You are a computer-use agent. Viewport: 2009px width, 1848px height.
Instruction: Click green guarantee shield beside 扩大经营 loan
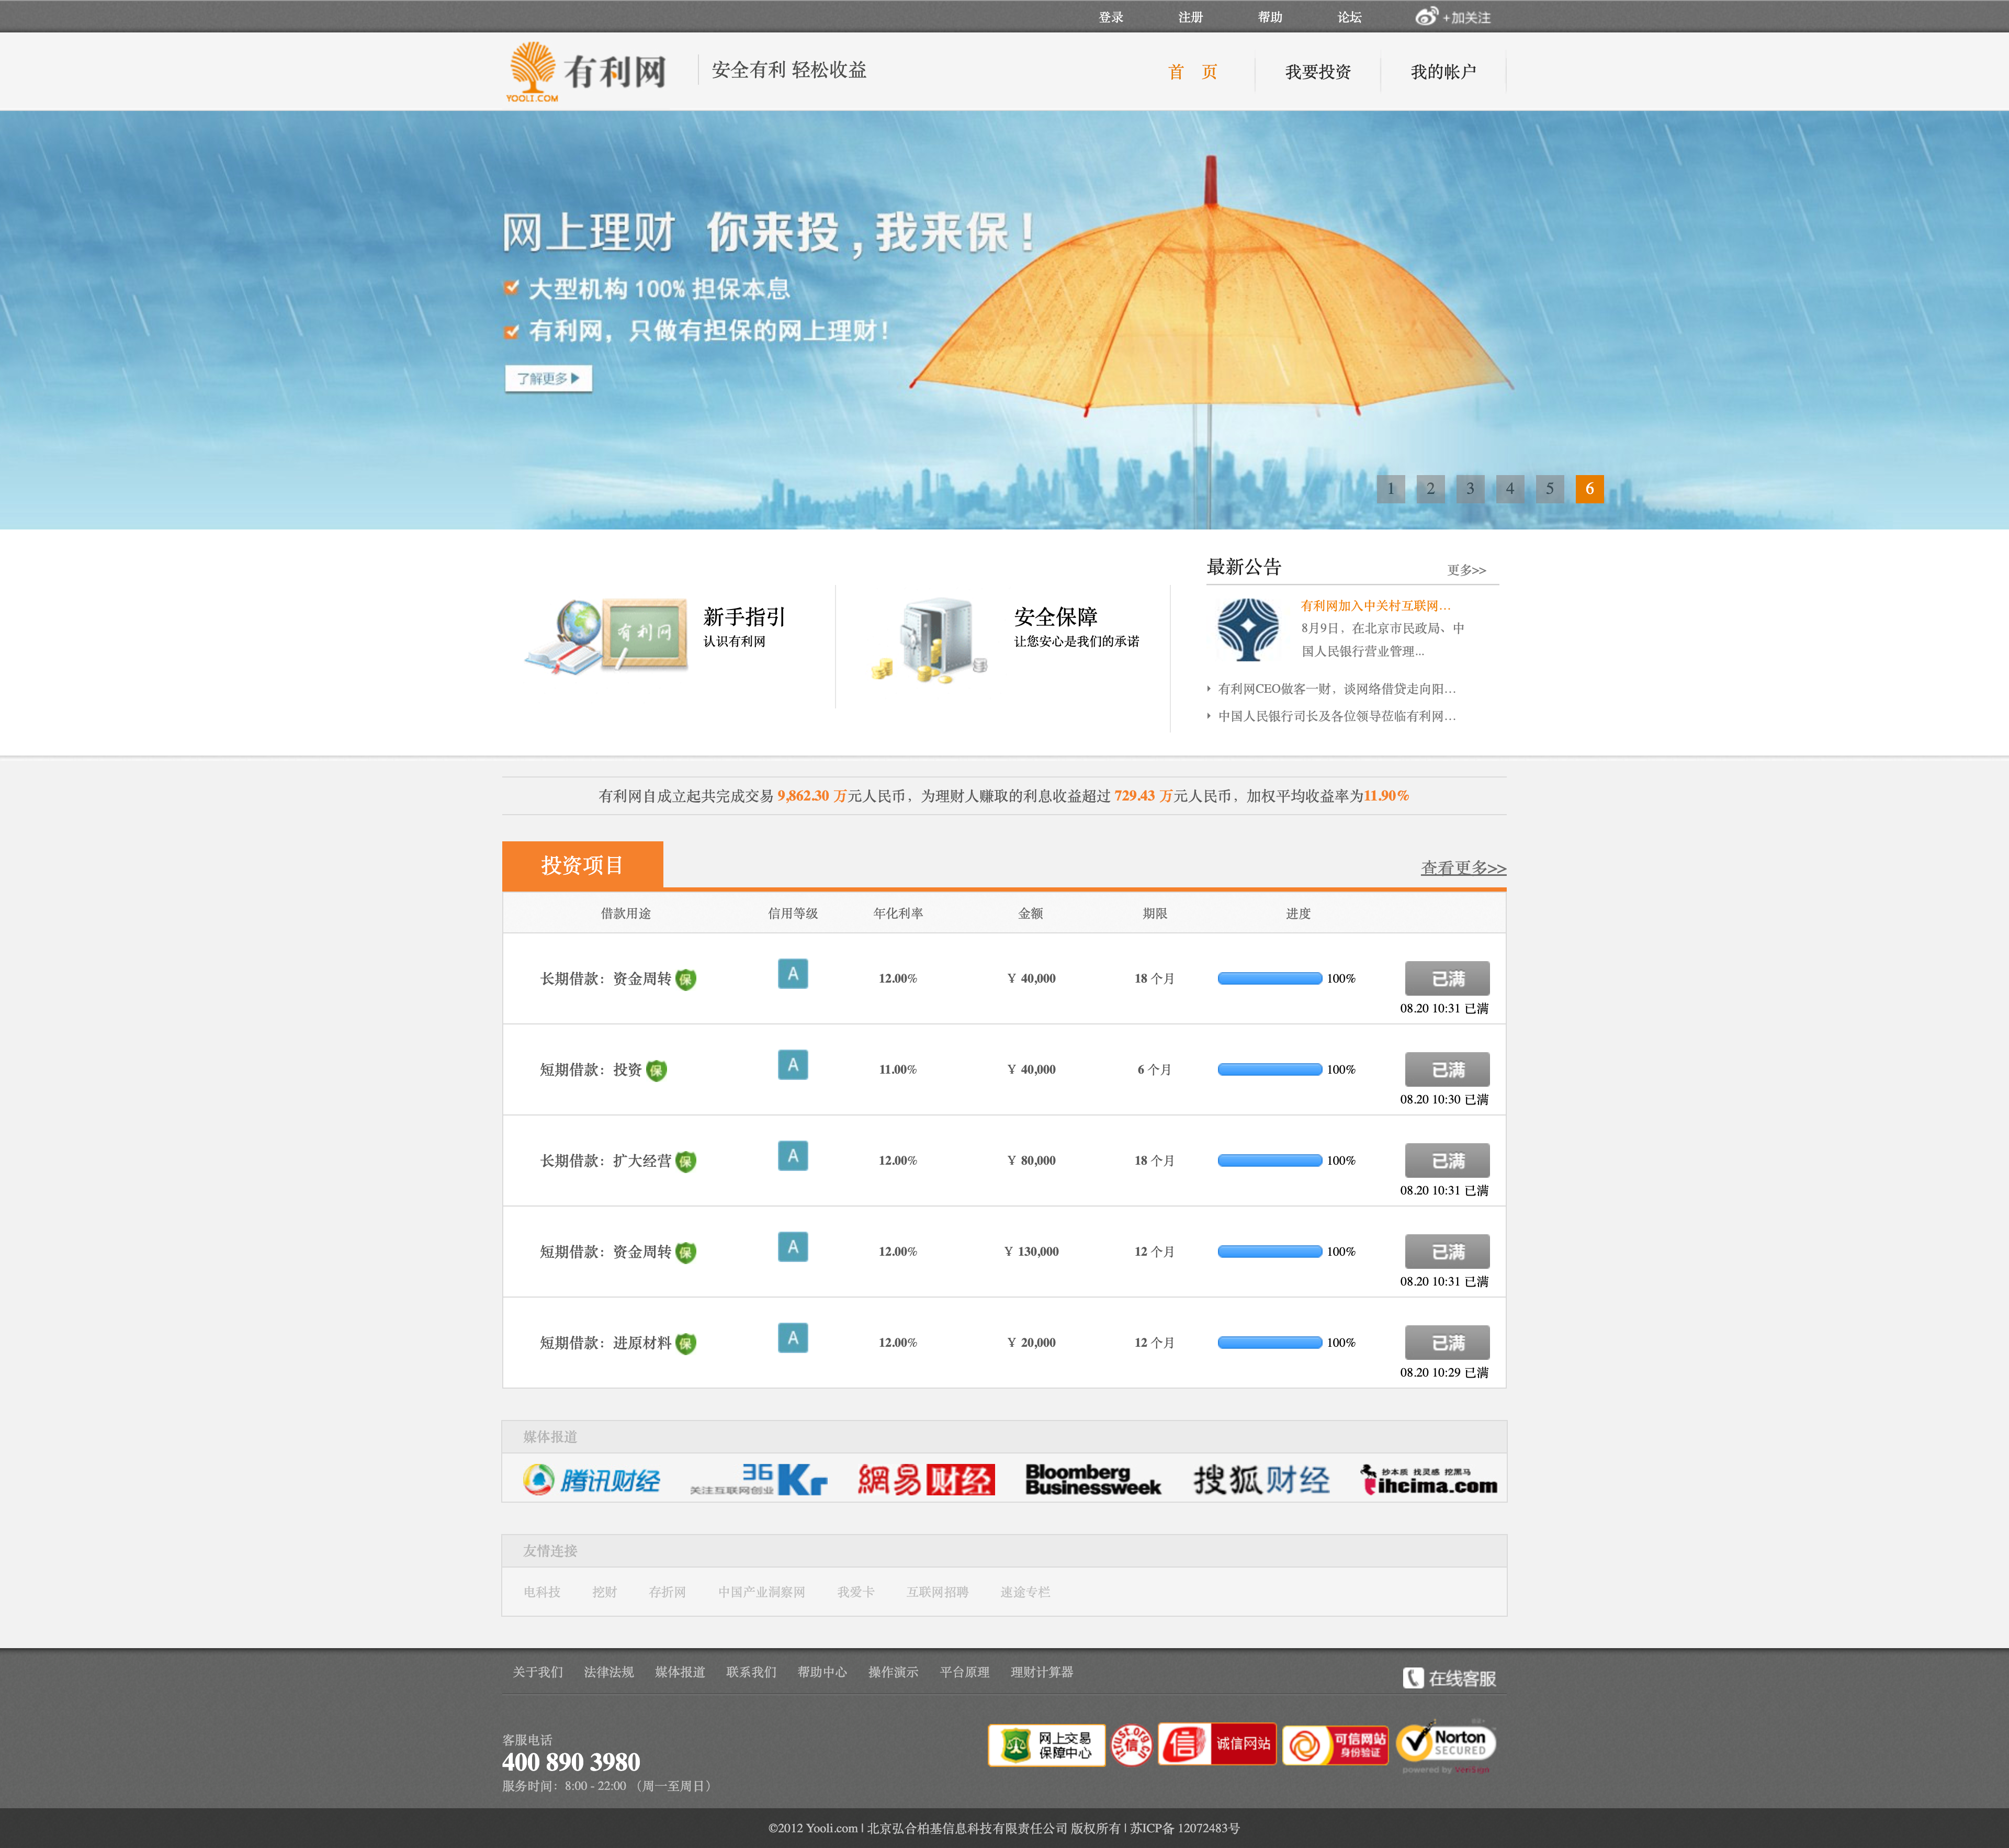[x=685, y=1161]
